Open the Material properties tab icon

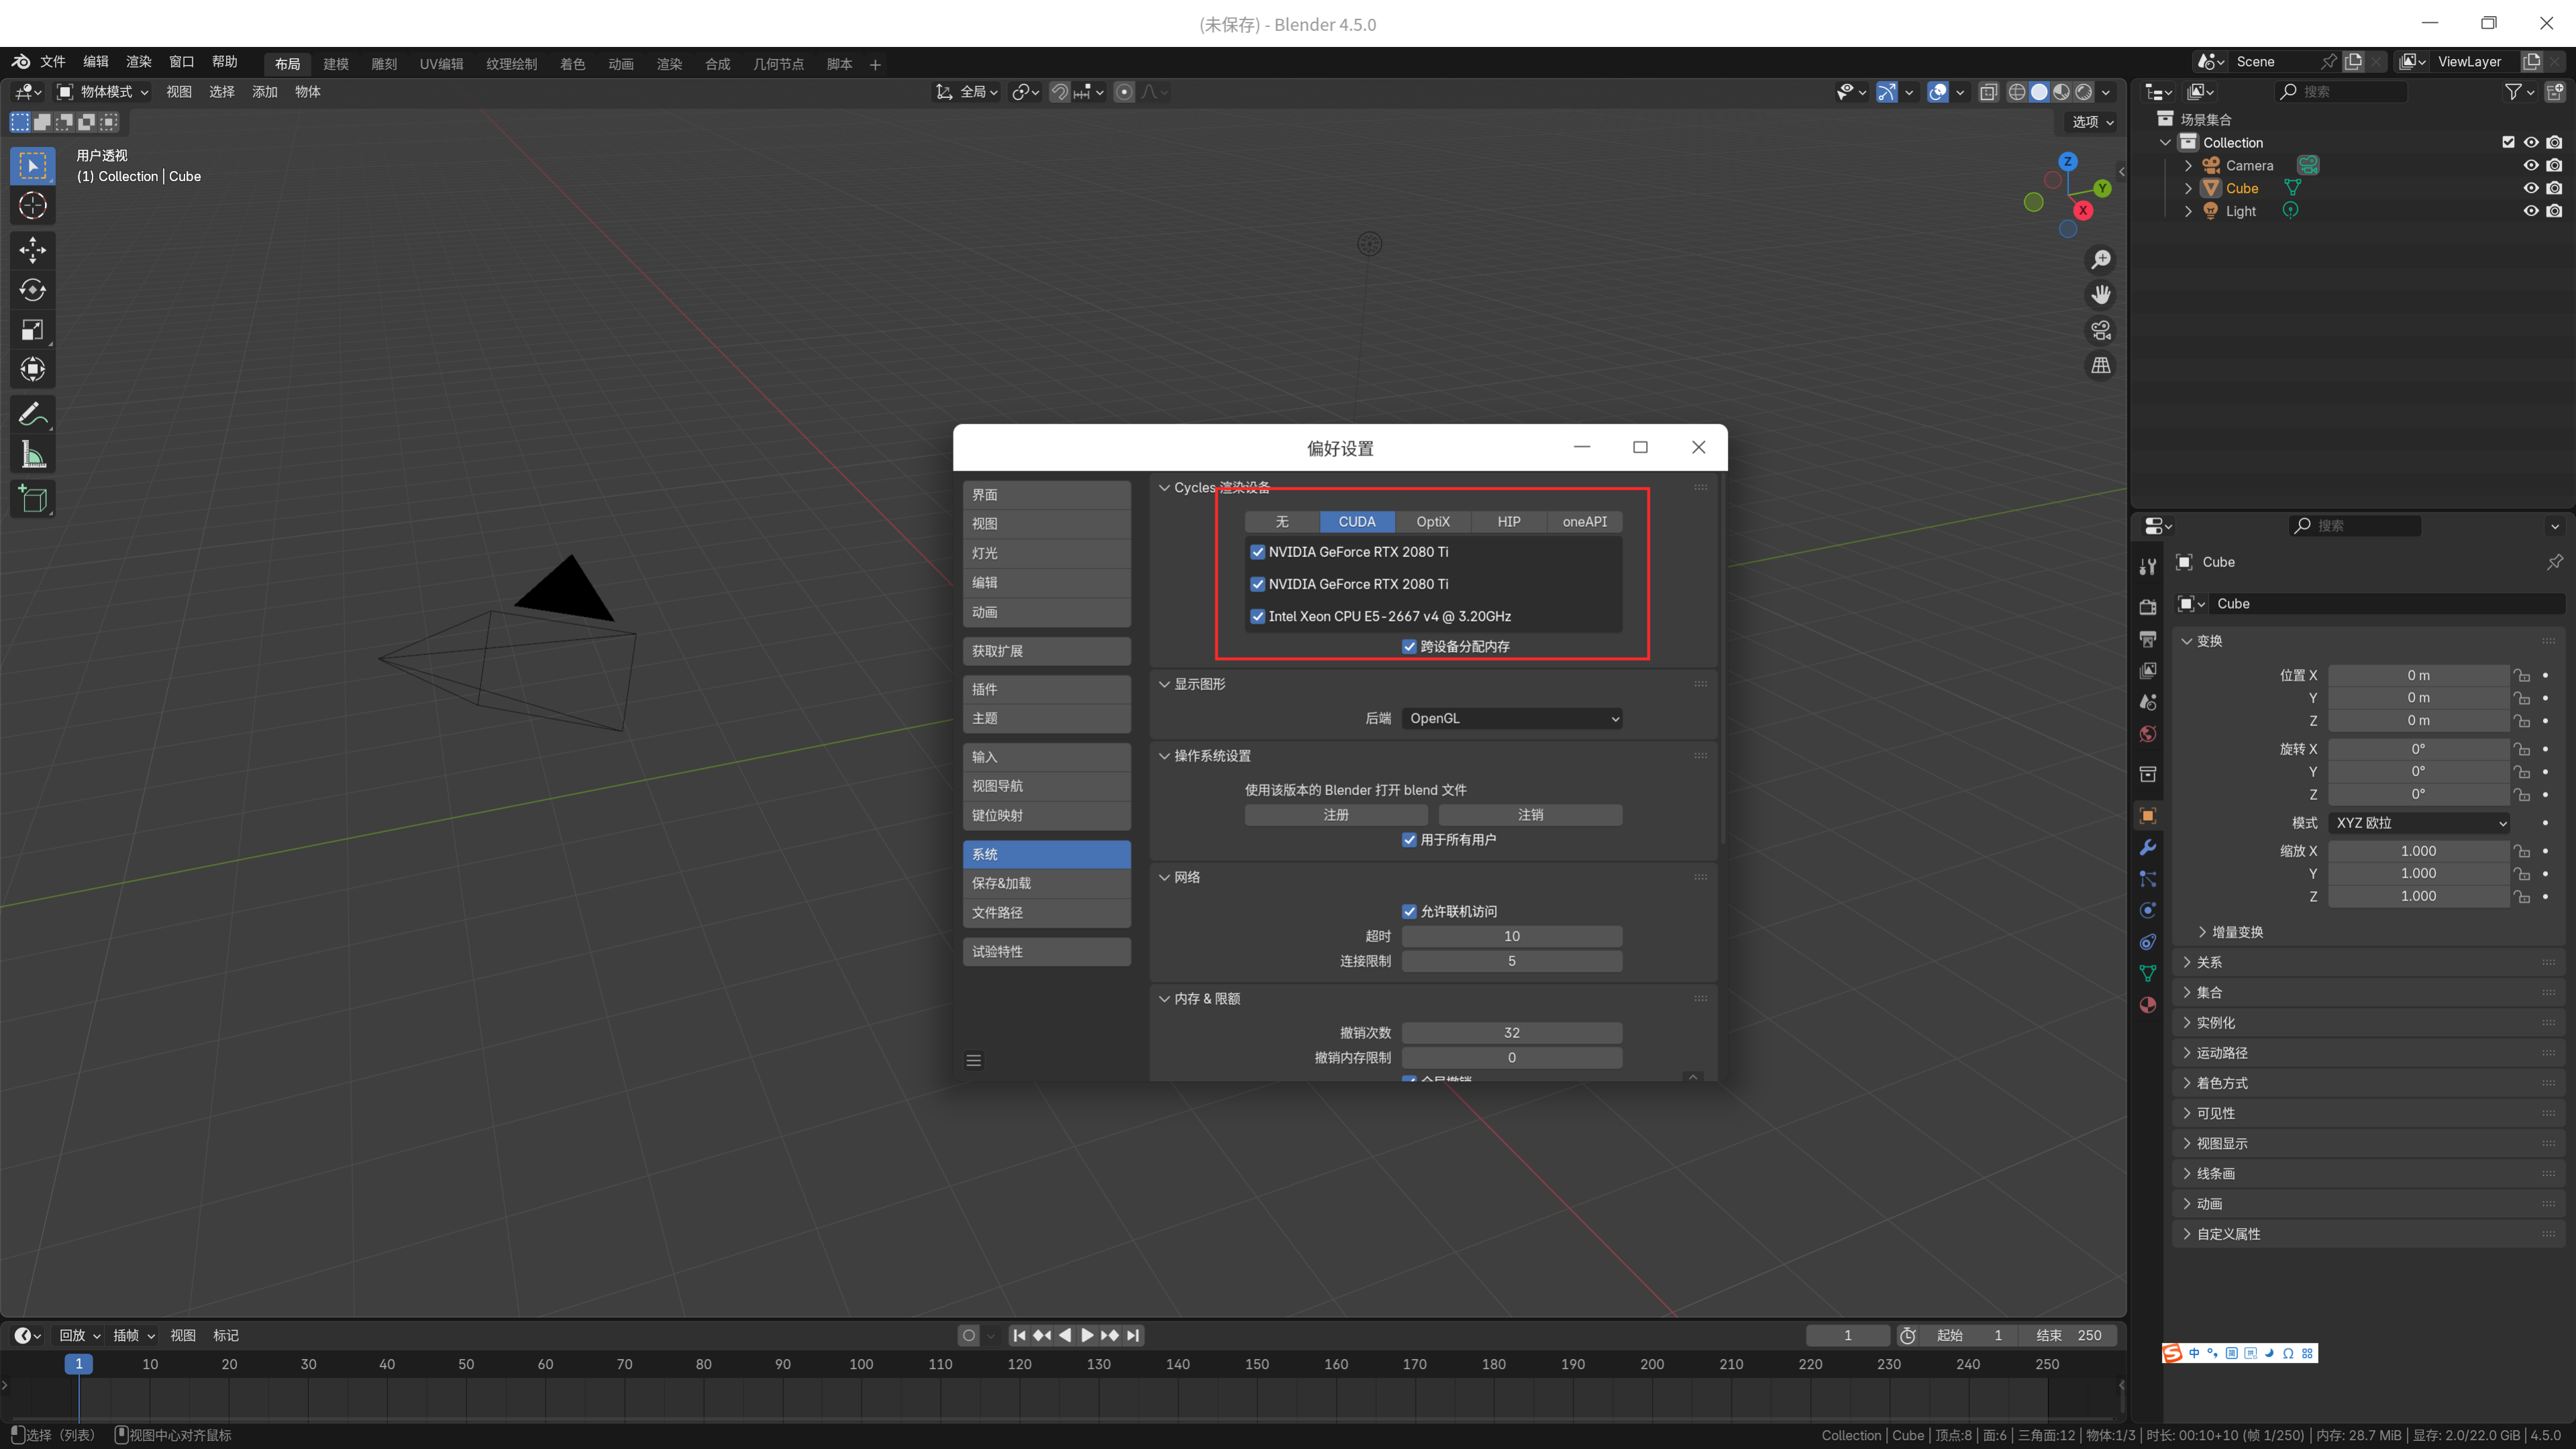tap(2148, 1005)
